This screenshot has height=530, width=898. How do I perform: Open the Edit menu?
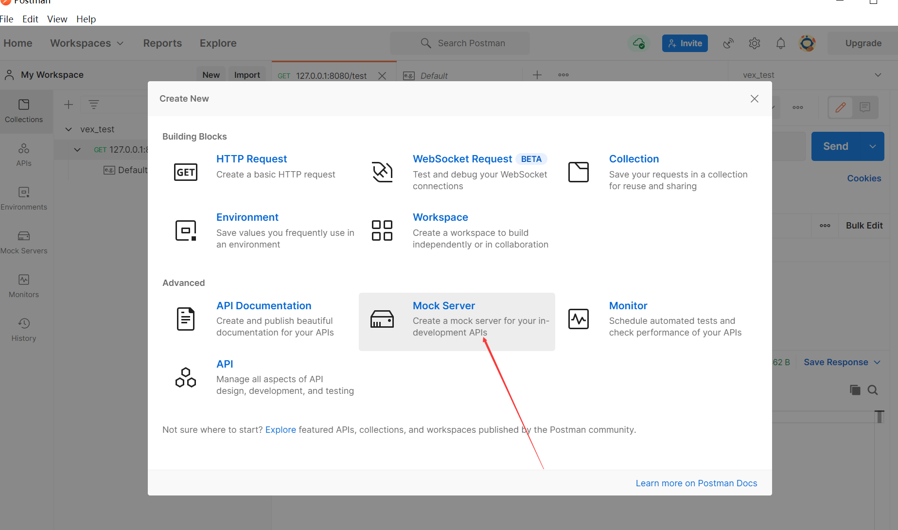pos(30,19)
